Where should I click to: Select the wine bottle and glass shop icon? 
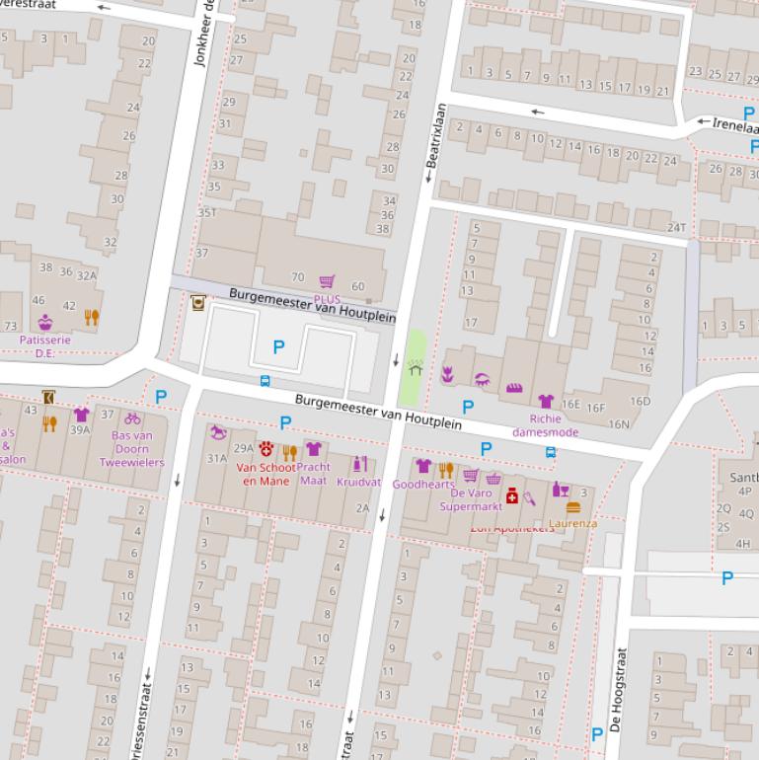[560, 489]
